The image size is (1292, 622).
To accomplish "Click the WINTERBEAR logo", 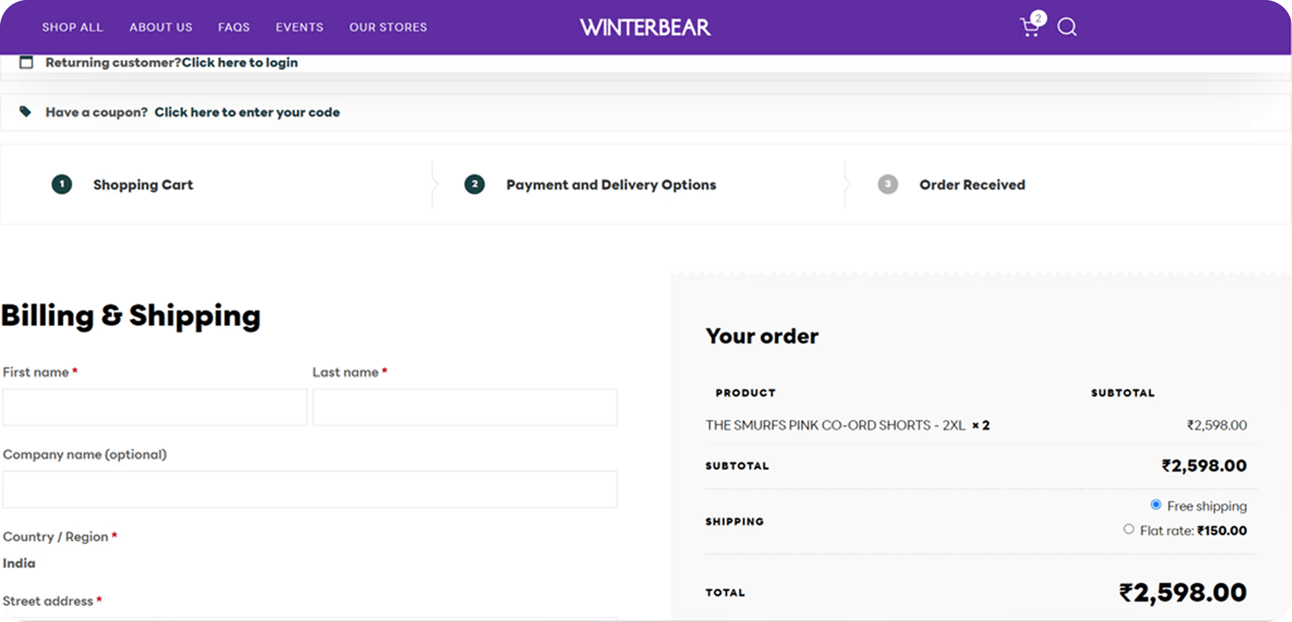I will pyautogui.click(x=645, y=27).
